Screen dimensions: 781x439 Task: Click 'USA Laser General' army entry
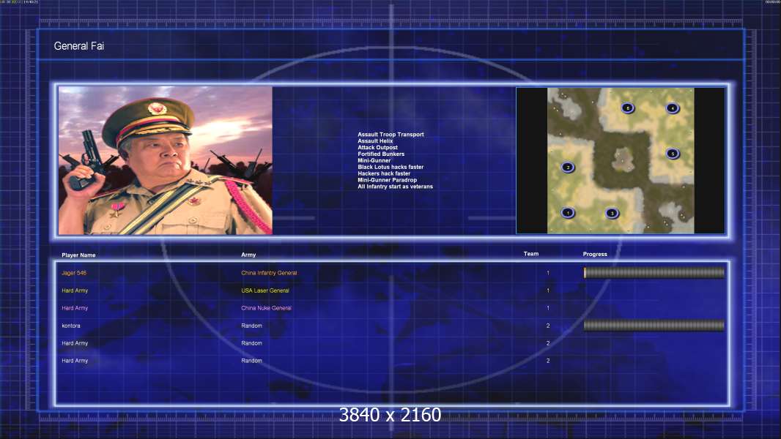265,290
